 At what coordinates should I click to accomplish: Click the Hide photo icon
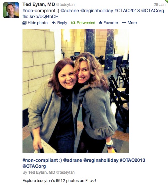coord(24,23)
